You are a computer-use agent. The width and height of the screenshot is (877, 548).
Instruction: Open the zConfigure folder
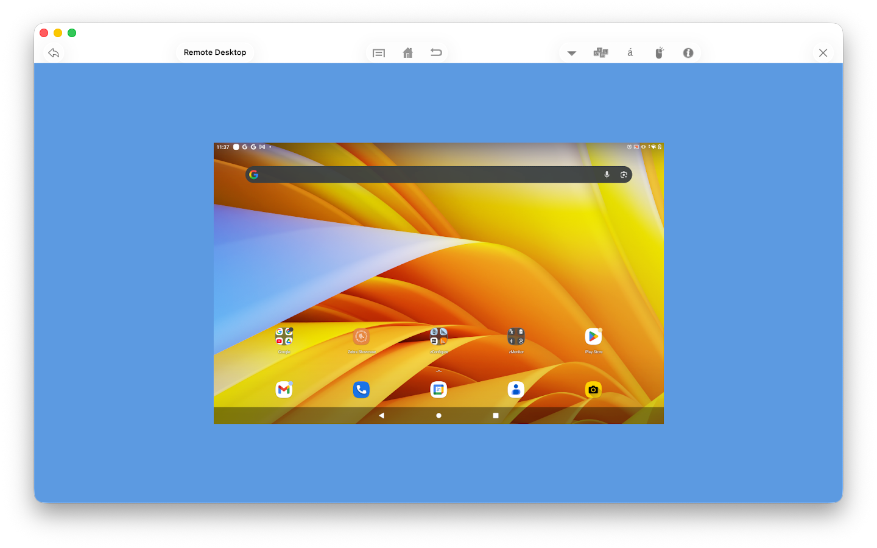coord(438,336)
